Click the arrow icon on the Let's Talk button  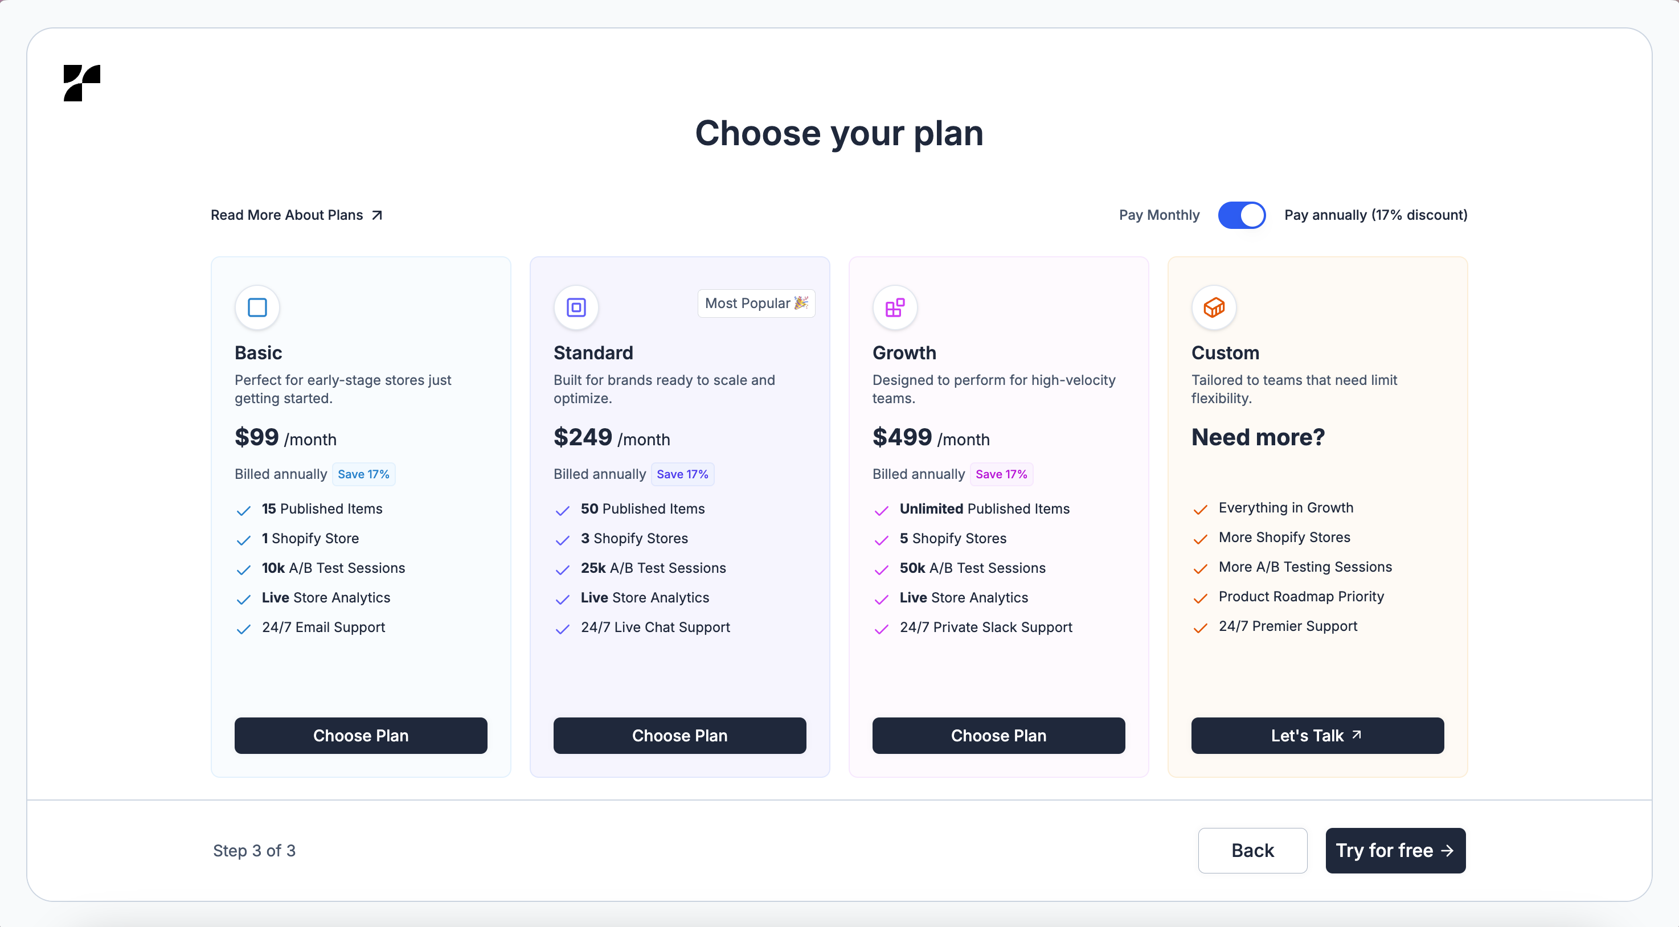1357,735
